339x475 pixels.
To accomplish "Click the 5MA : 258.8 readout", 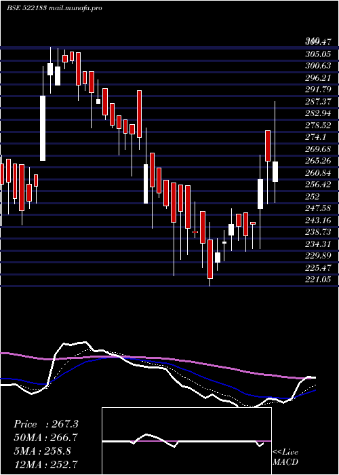I will pos(43,451).
